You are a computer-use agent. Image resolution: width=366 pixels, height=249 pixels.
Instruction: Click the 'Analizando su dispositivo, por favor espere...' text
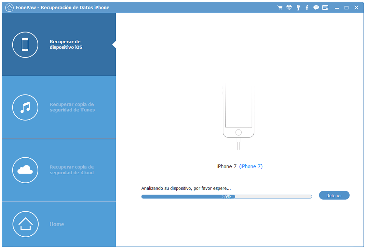186,188
